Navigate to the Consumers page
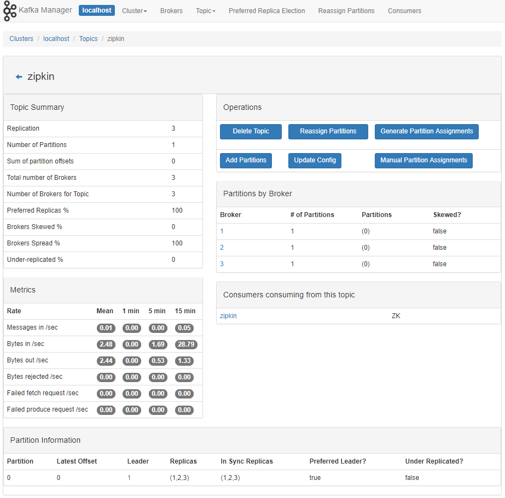This screenshot has width=505, height=498. [x=404, y=11]
